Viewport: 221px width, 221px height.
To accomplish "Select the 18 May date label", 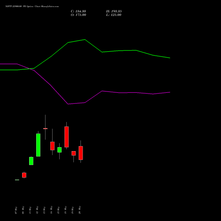I will point(65,210).
